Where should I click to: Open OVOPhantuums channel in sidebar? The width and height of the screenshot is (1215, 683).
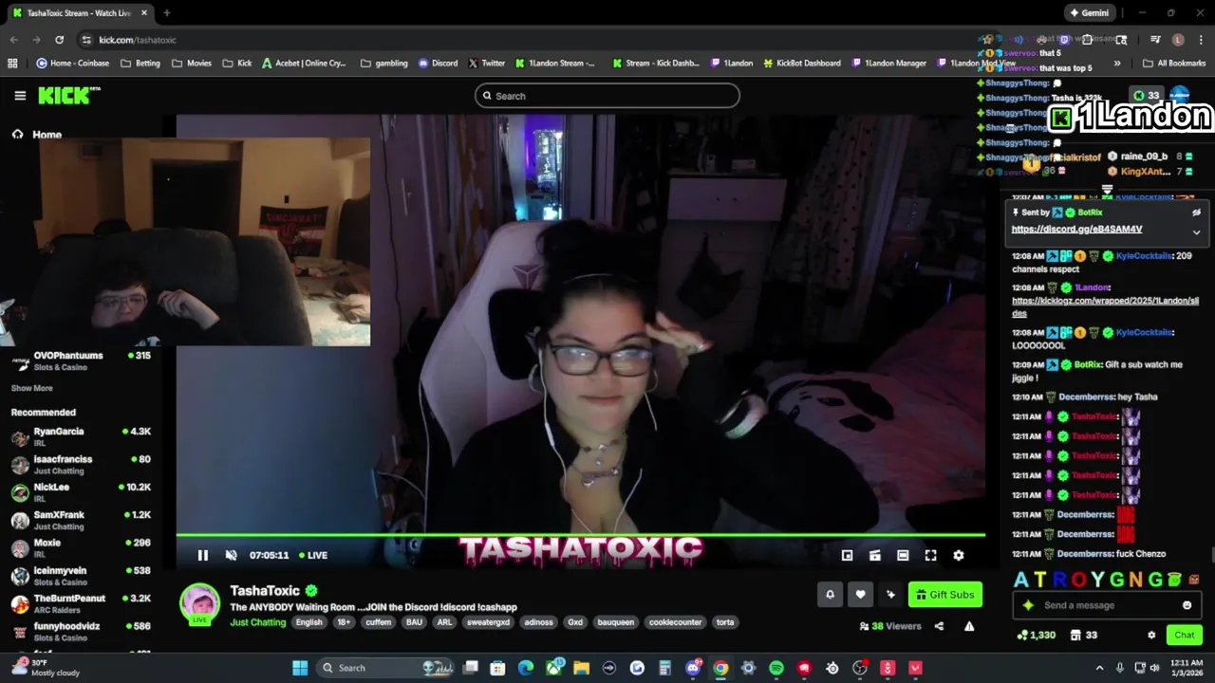point(81,361)
